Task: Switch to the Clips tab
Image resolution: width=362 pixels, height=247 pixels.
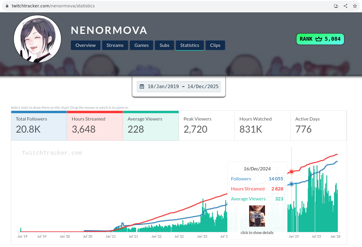Action: click(215, 45)
